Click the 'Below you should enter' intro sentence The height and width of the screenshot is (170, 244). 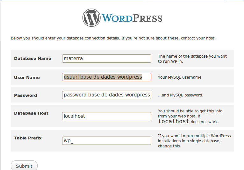[113, 38]
